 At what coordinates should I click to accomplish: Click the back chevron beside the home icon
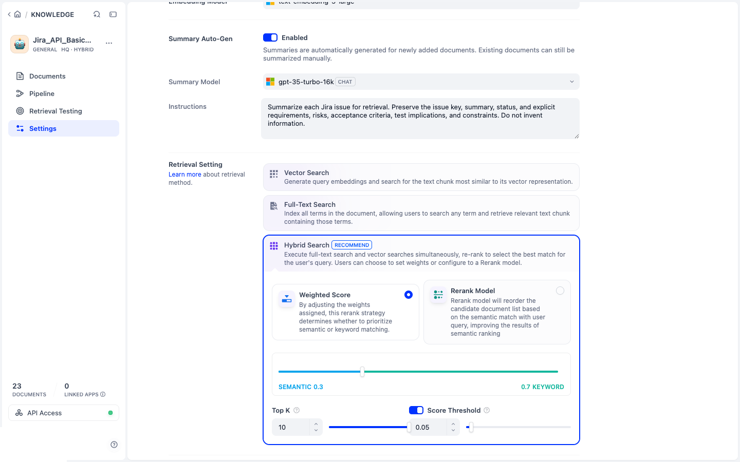click(9, 14)
